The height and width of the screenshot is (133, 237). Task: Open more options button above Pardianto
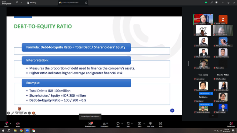(x=211, y=93)
